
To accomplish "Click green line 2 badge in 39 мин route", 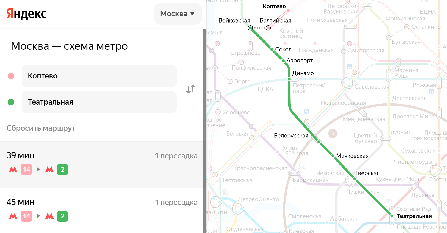I will point(62,169).
